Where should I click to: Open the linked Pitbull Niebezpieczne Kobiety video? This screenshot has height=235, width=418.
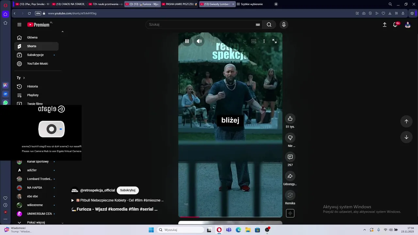[118, 200]
